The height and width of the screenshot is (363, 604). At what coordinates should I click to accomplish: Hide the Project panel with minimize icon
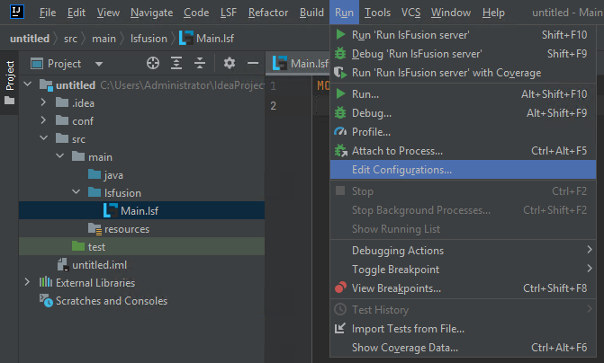click(x=253, y=63)
